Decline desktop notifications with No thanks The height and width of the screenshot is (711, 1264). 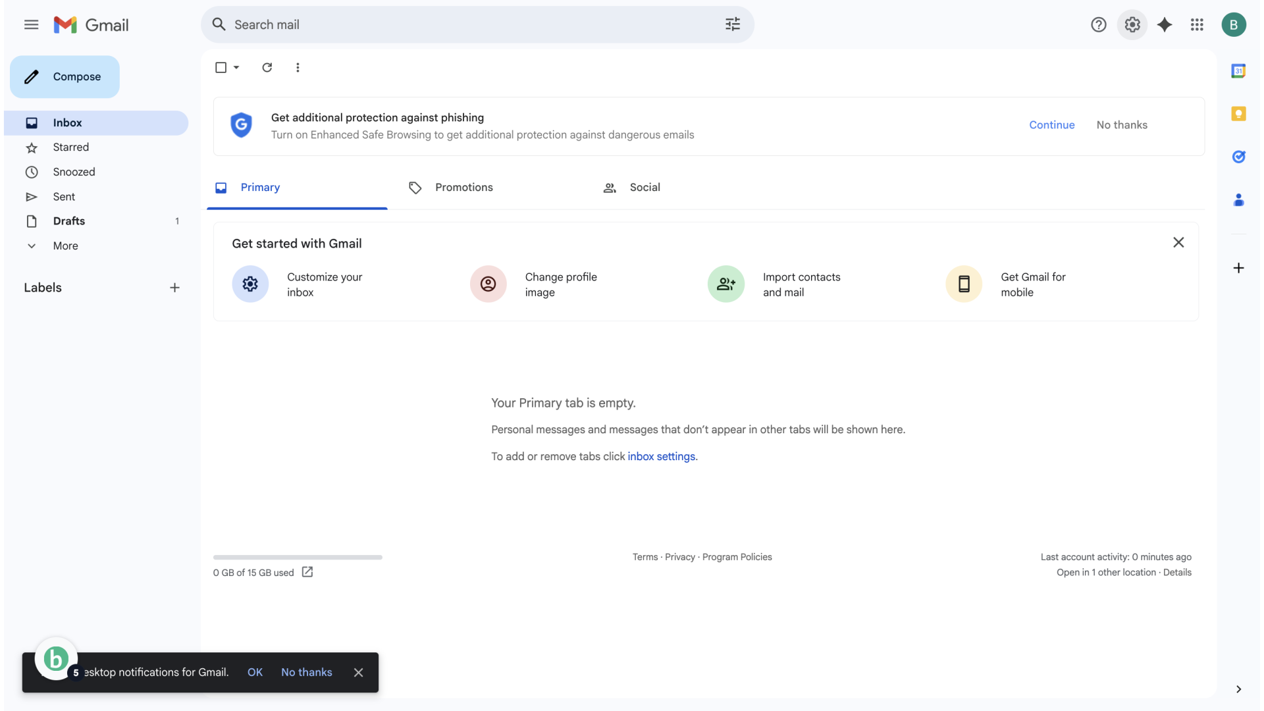point(306,672)
